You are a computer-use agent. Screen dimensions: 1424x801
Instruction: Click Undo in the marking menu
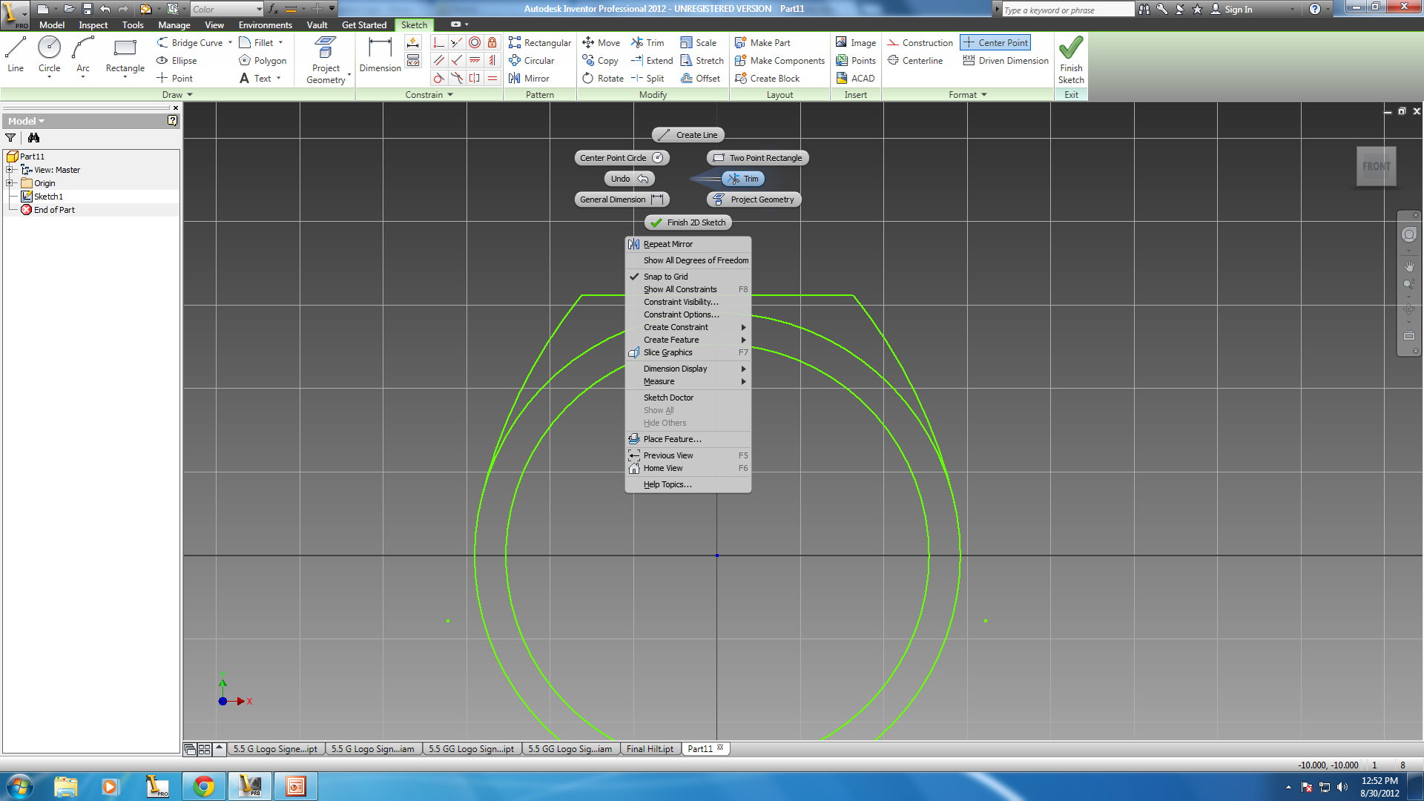click(x=629, y=179)
